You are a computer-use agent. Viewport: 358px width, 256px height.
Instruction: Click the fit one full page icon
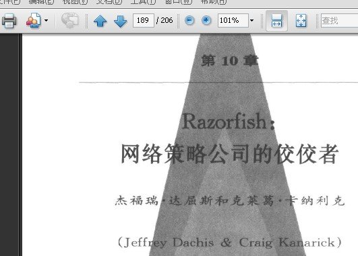pos(301,21)
